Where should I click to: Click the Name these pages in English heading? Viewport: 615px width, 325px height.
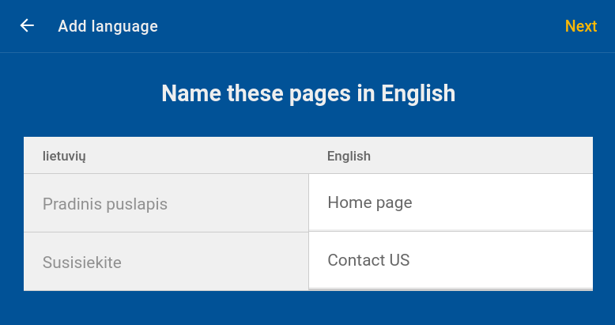pos(308,93)
